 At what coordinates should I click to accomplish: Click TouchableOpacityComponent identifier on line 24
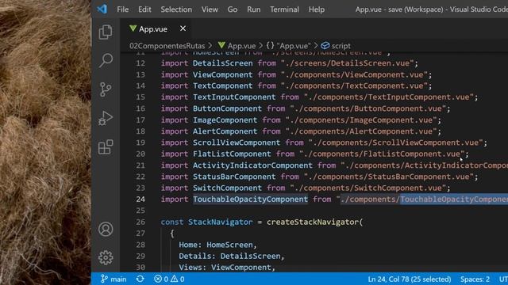point(251,199)
